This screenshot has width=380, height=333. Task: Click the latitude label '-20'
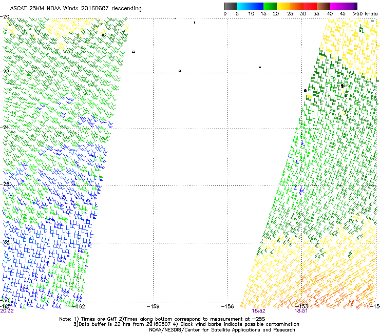coord(5,16)
